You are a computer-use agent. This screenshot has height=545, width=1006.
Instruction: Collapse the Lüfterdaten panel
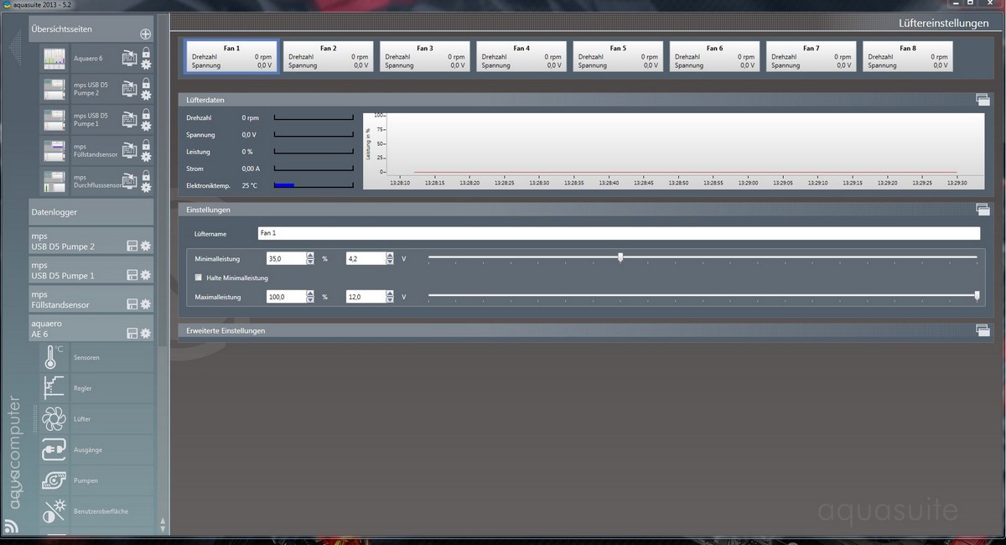tap(983, 100)
